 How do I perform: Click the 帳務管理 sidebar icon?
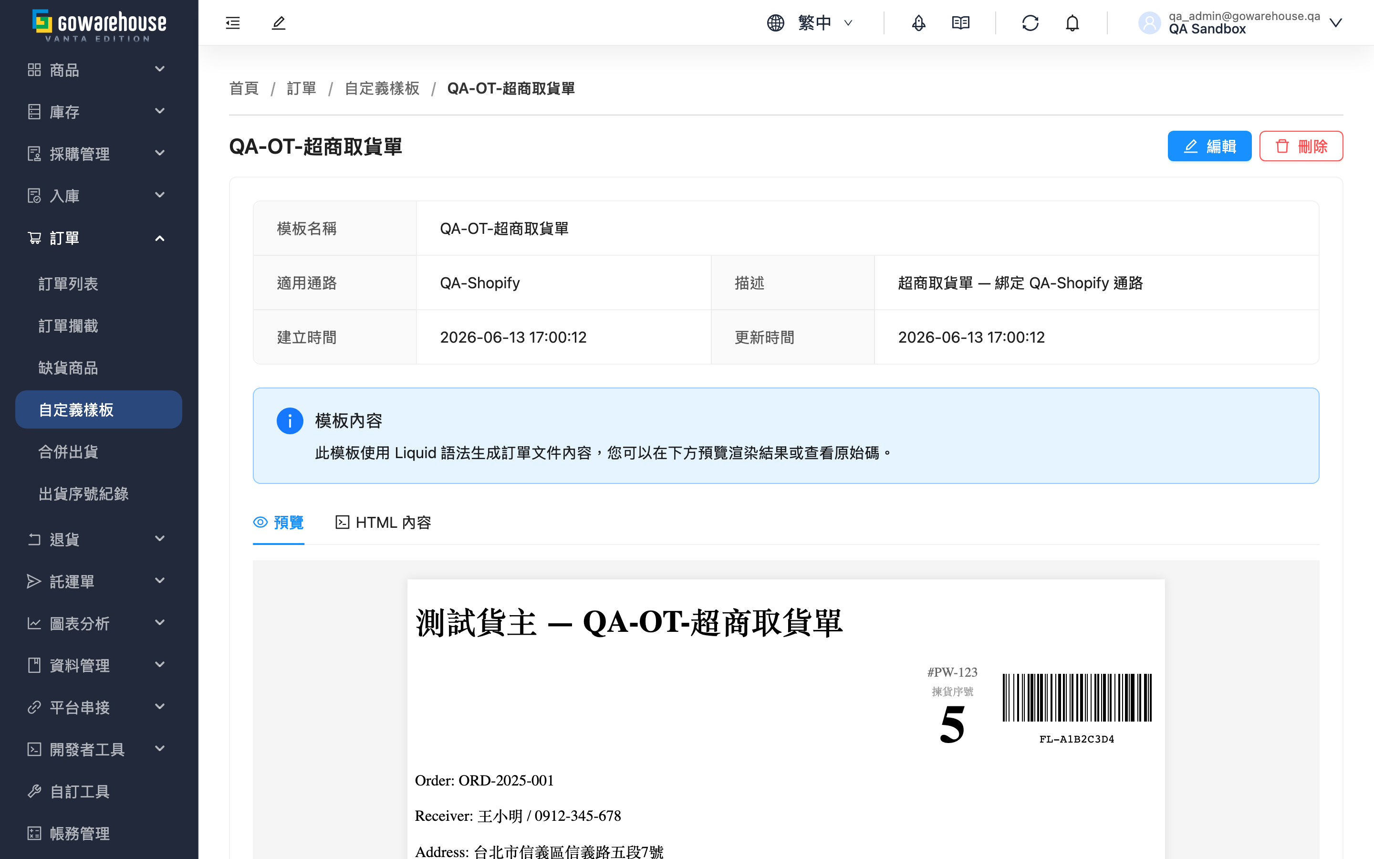(x=34, y=833)
